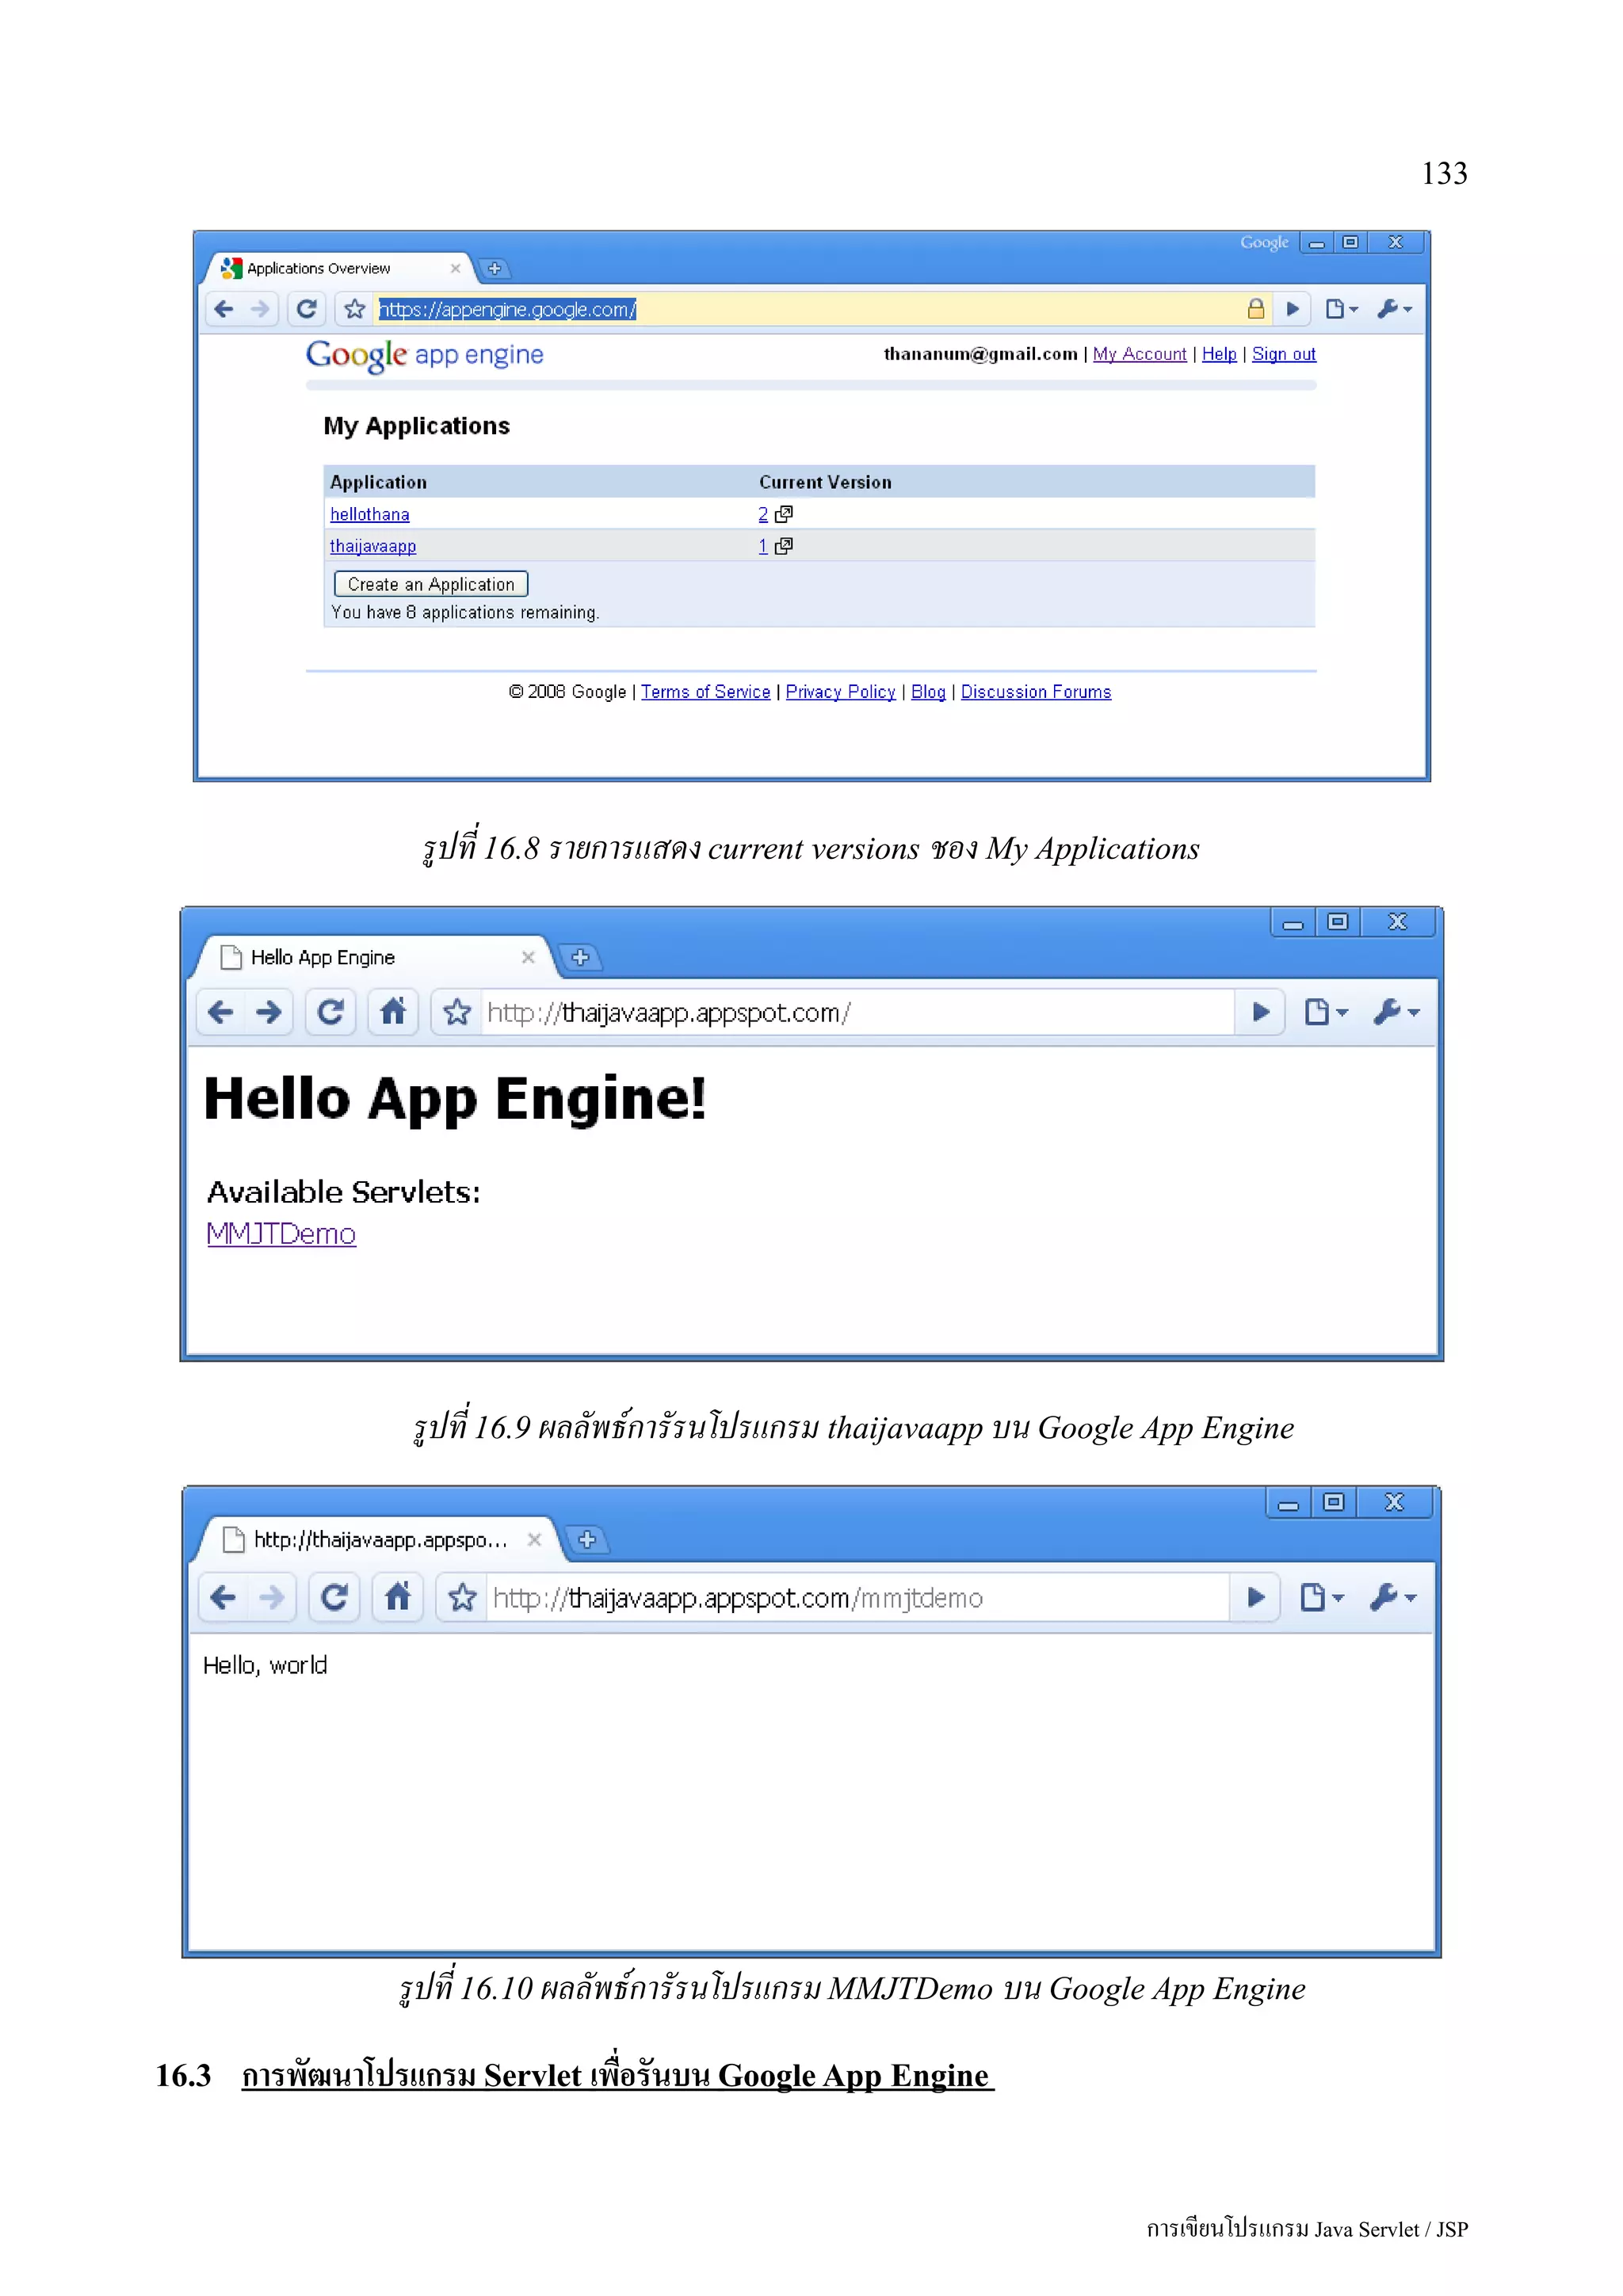Click the Sign out link

coord(1283,354)
